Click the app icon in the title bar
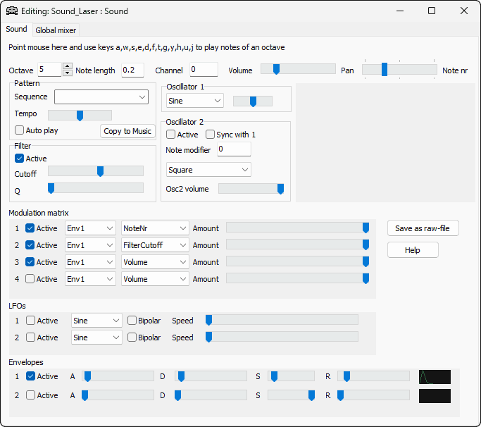 point(12,11)
